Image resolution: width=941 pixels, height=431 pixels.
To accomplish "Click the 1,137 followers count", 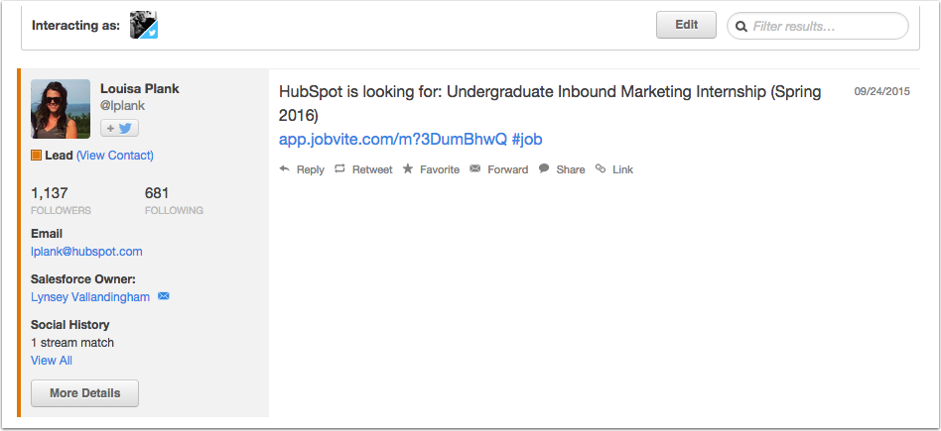I will pyautogui.click(x=50, y=193).
